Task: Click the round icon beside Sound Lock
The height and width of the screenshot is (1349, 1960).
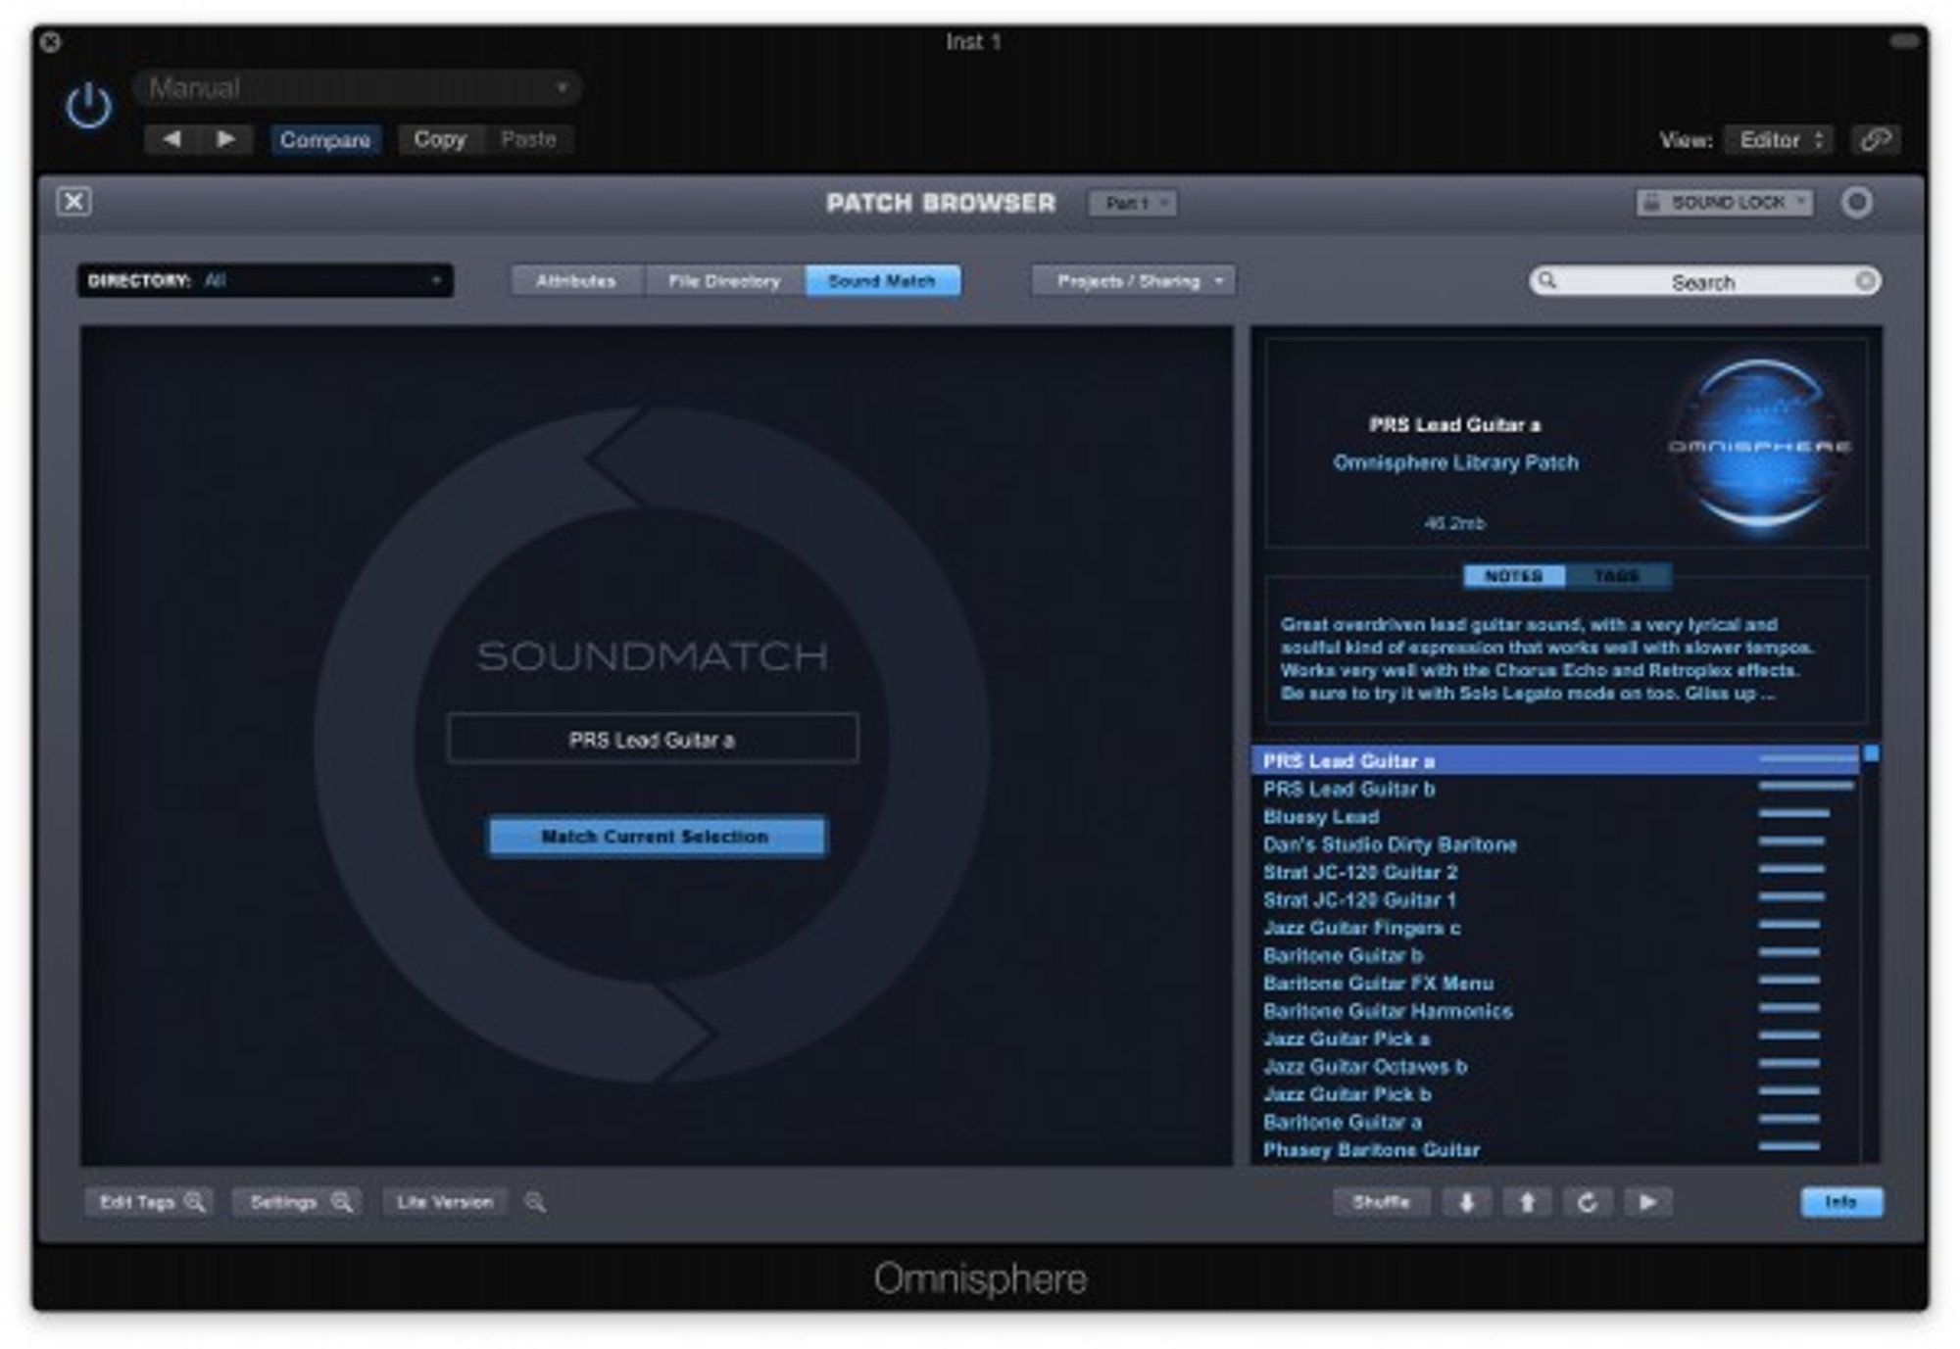Action: [1856, 203]
